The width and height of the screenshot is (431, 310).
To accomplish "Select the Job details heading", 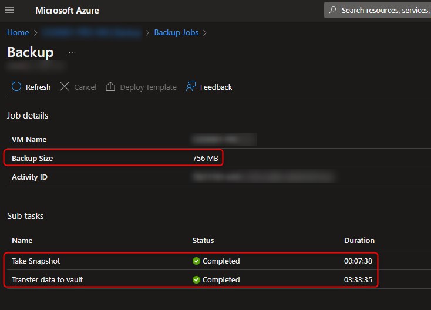I will [x=28, y=116].
